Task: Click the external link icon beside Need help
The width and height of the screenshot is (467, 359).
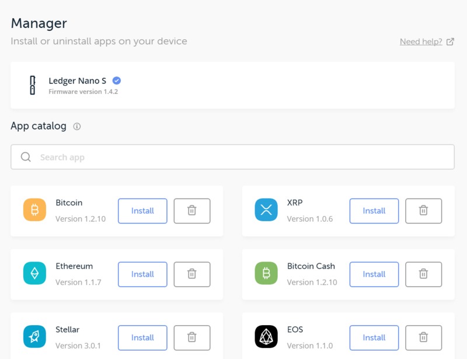Action: 450,41
